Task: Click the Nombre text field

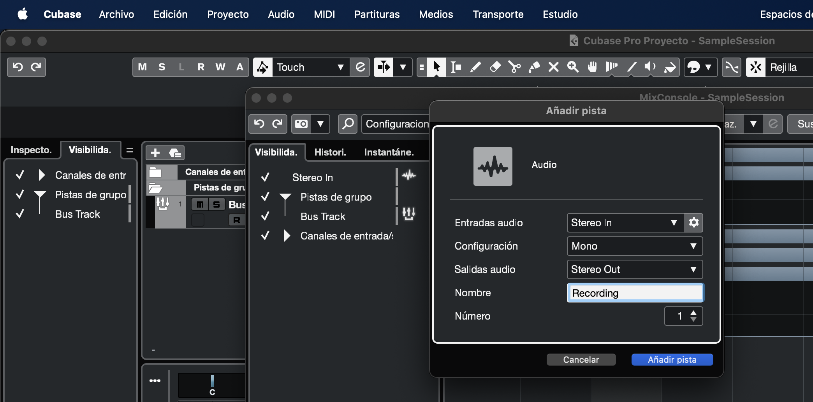Action: (635, 293)
